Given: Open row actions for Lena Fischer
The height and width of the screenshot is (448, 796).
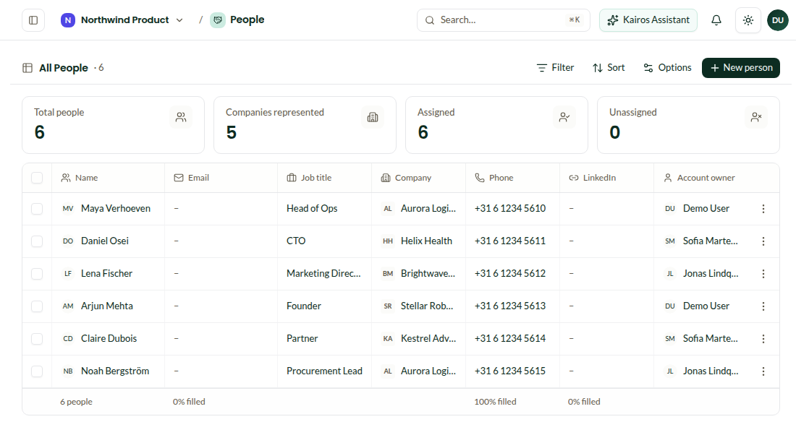Looking at the screenshot, I should tap(763, 274).
